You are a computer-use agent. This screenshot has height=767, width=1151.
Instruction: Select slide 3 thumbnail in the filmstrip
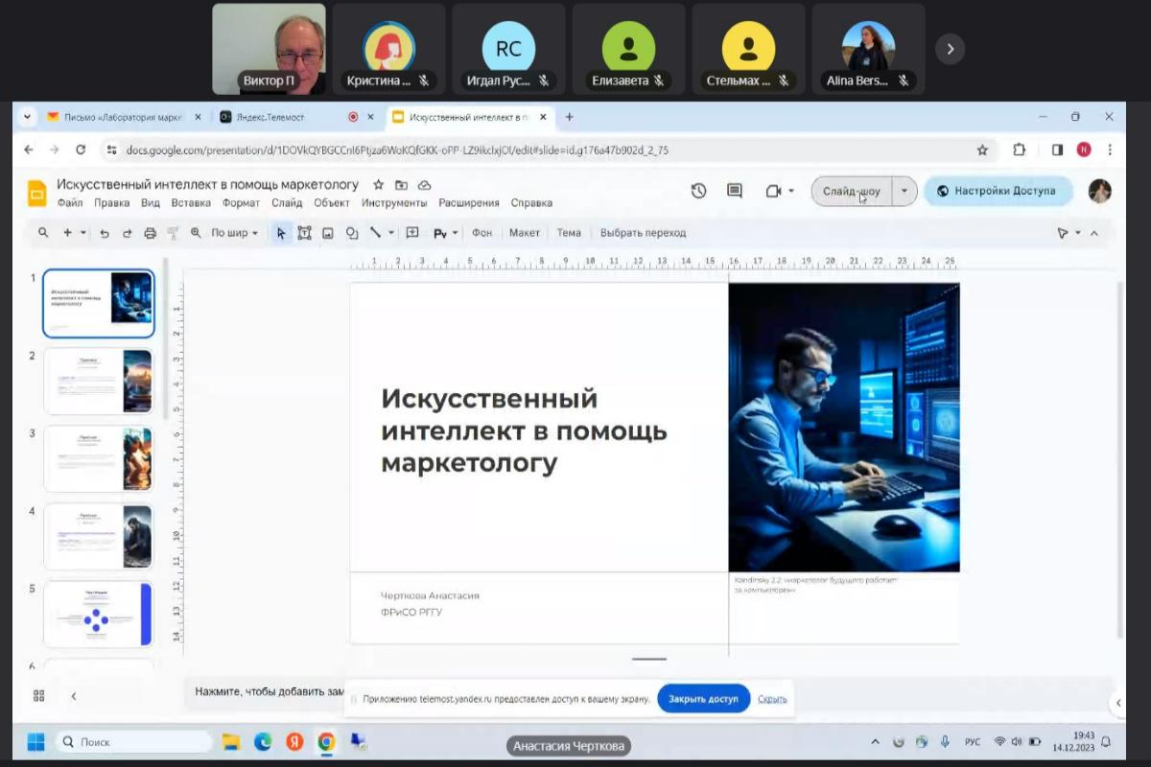(99, 458)
